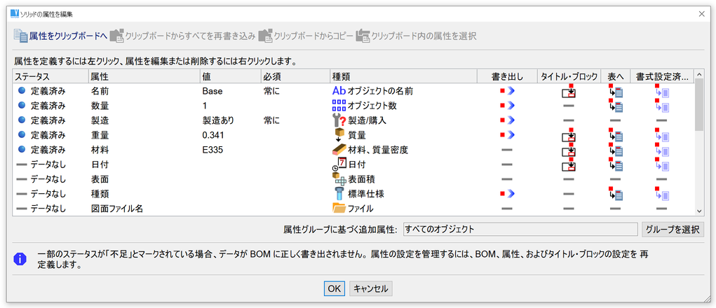This screenshot has height=308, width=716.
Task: Click the 属性 column header
Action: (x=99, y=76)
